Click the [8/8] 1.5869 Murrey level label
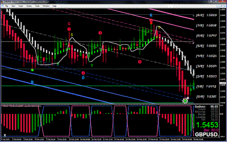This screenshot has height=142, width=227. pos(206,15)
